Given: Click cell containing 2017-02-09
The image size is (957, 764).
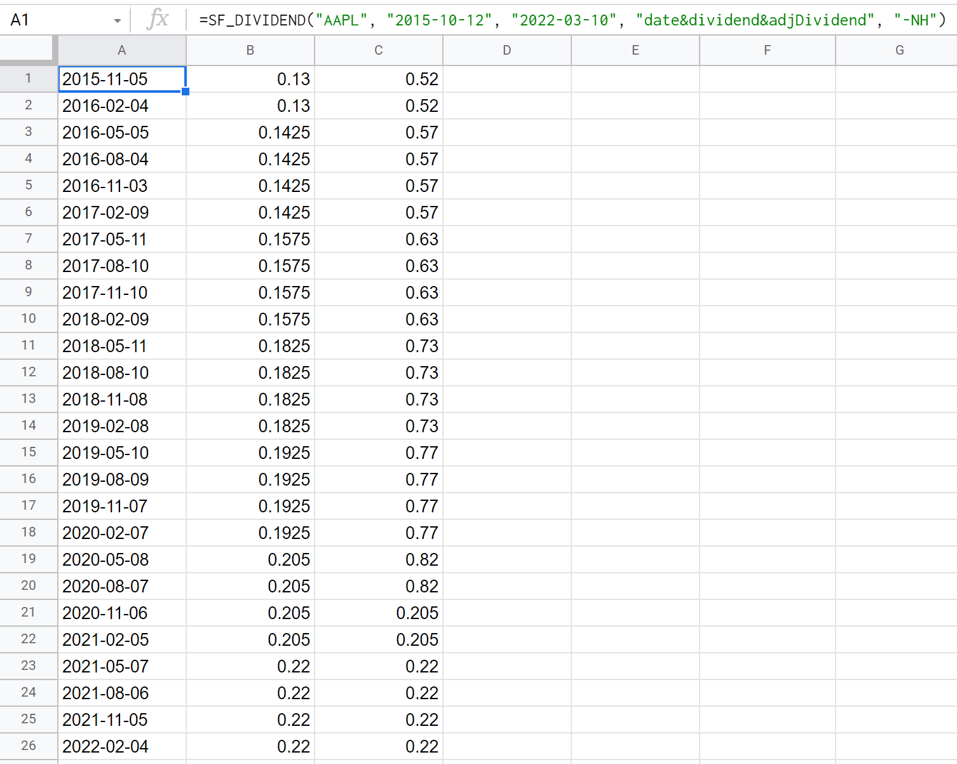Looking at the screenshot, I should (x=122, y=212).
